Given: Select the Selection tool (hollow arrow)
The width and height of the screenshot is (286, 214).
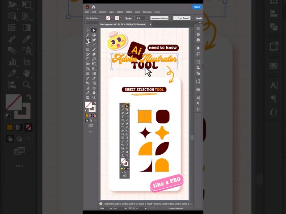Looking at the screenshot, I should [x=88, y=30].
